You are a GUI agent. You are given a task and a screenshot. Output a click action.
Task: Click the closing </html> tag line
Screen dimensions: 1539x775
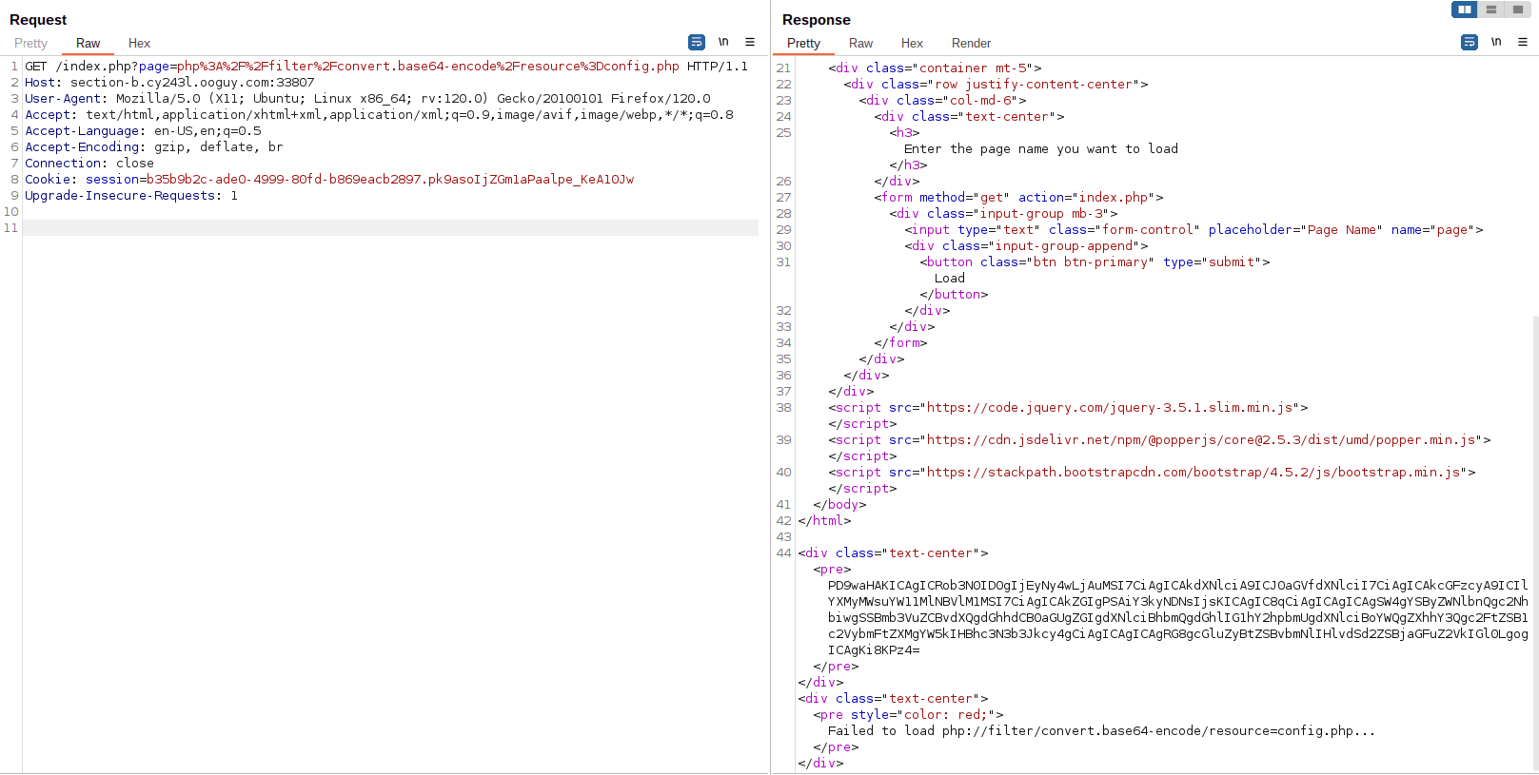[824, 521]
